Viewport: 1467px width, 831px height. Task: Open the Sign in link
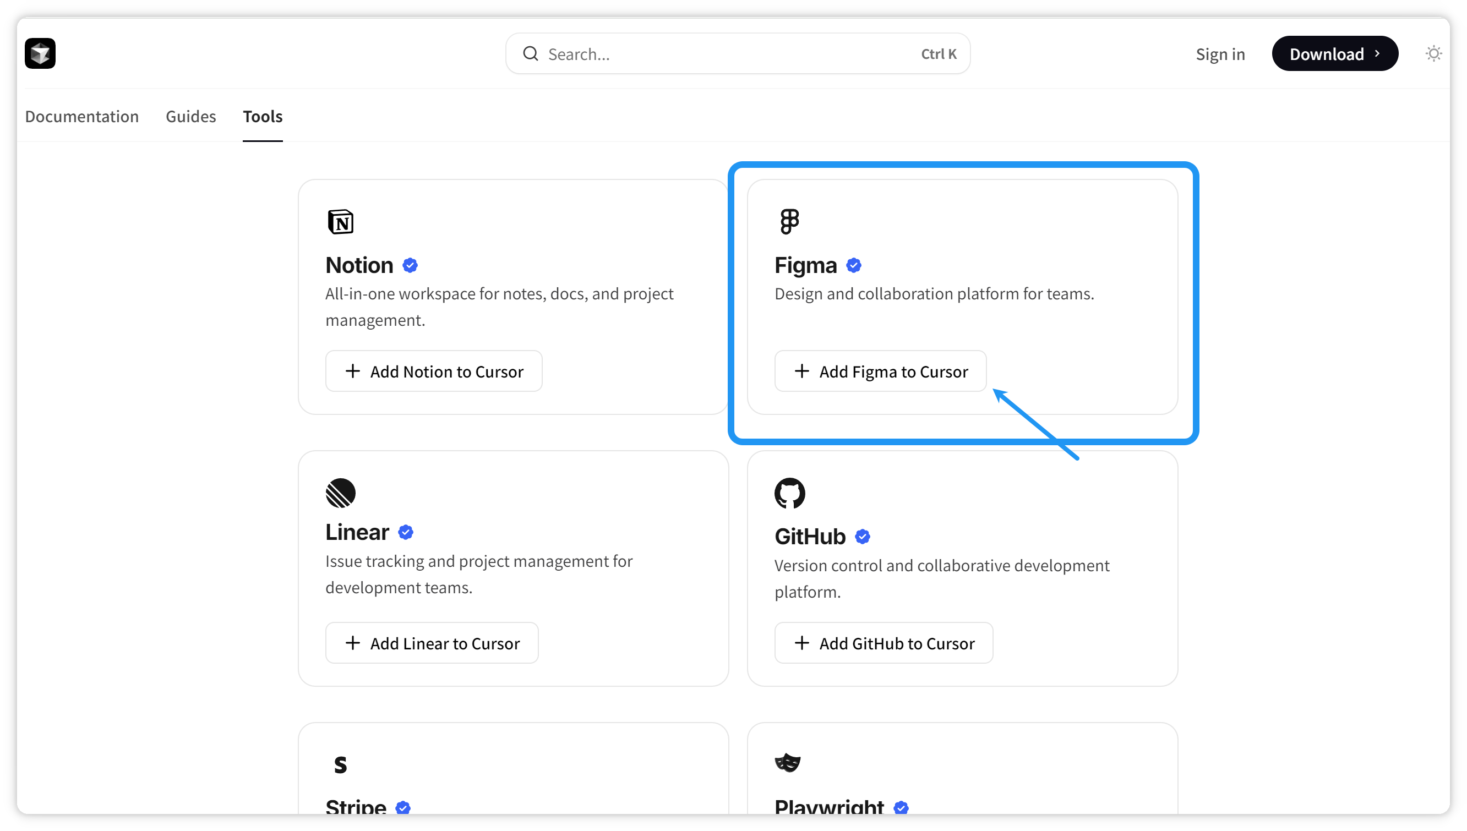pyautogui.click(x=1220, y=54)
